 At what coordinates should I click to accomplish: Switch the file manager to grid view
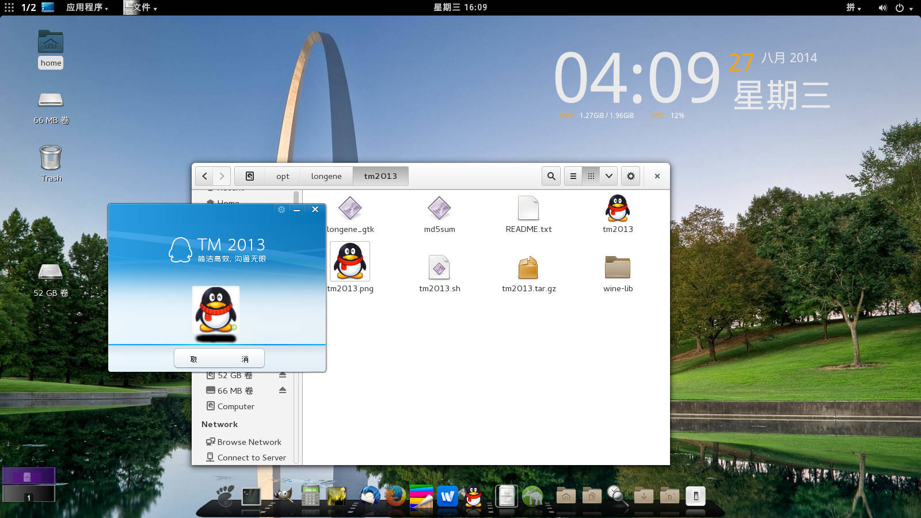click(x=591, y=176)
